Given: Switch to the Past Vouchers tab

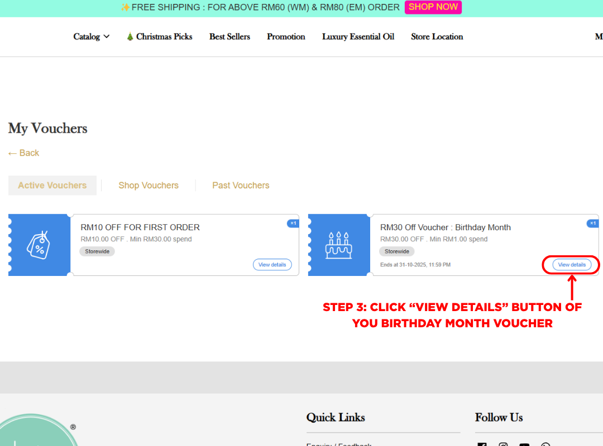Looking at the screenshot, I should coord(241,186).
